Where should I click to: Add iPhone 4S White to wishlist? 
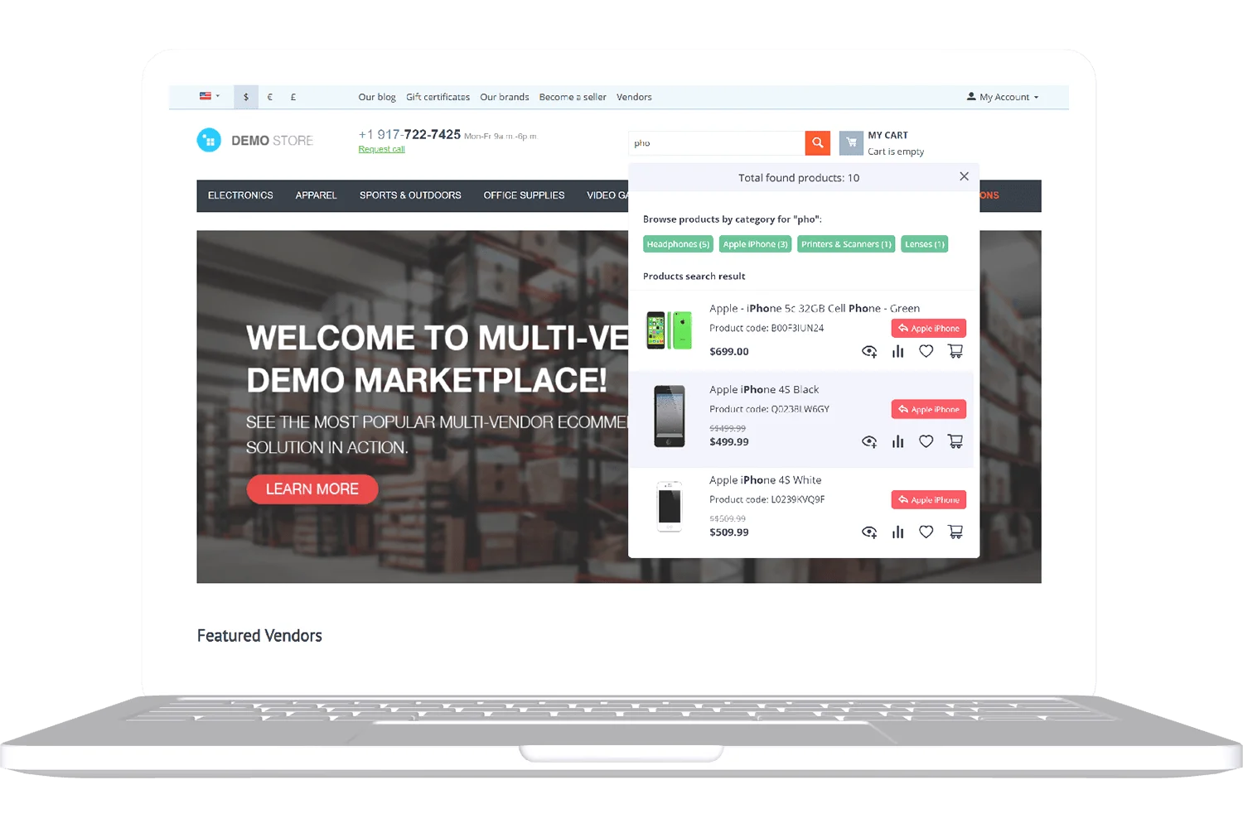pos(926,532)
